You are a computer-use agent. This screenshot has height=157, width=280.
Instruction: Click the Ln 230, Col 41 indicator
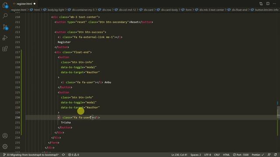coord(179,155)
